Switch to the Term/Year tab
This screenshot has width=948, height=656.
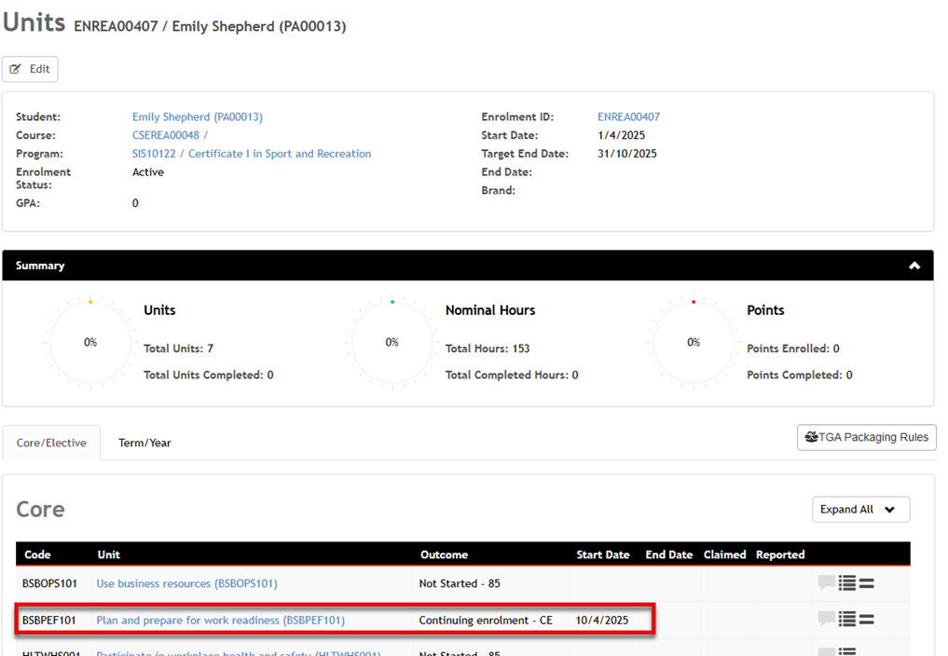tap(144, 443)
